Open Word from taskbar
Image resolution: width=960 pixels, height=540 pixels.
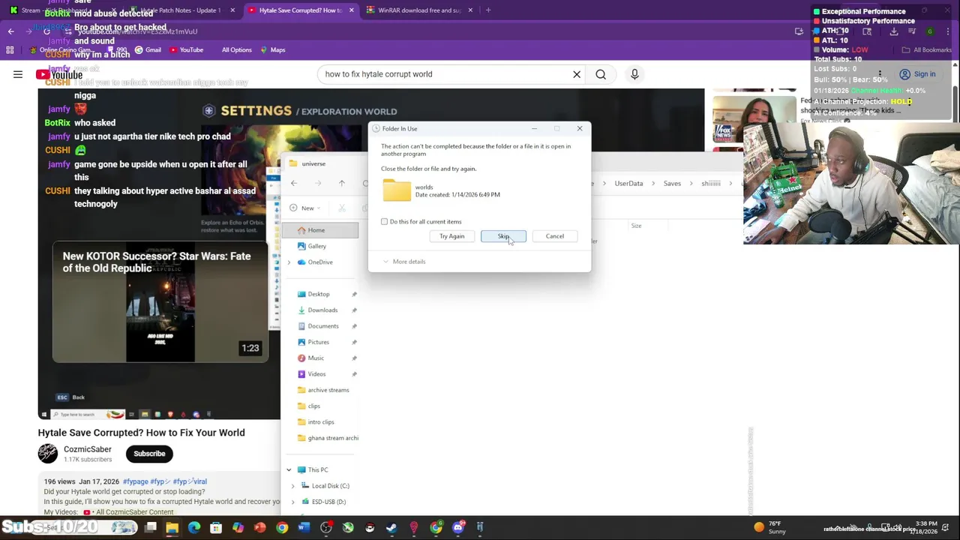(304, 528)
